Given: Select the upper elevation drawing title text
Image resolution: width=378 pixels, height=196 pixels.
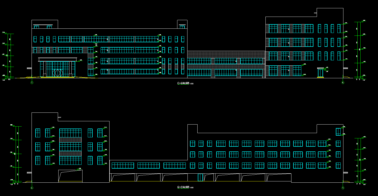Looking at the screenshot, I should coord(185,83).
